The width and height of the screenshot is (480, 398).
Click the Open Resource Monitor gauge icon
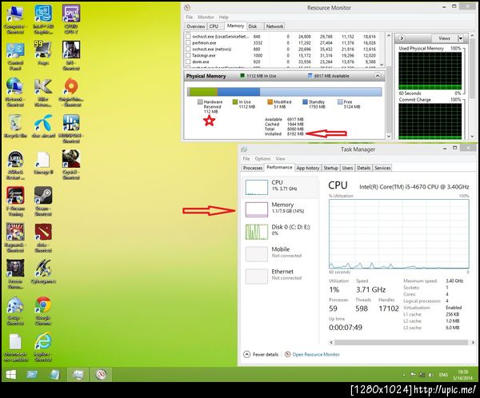[287, 354]
